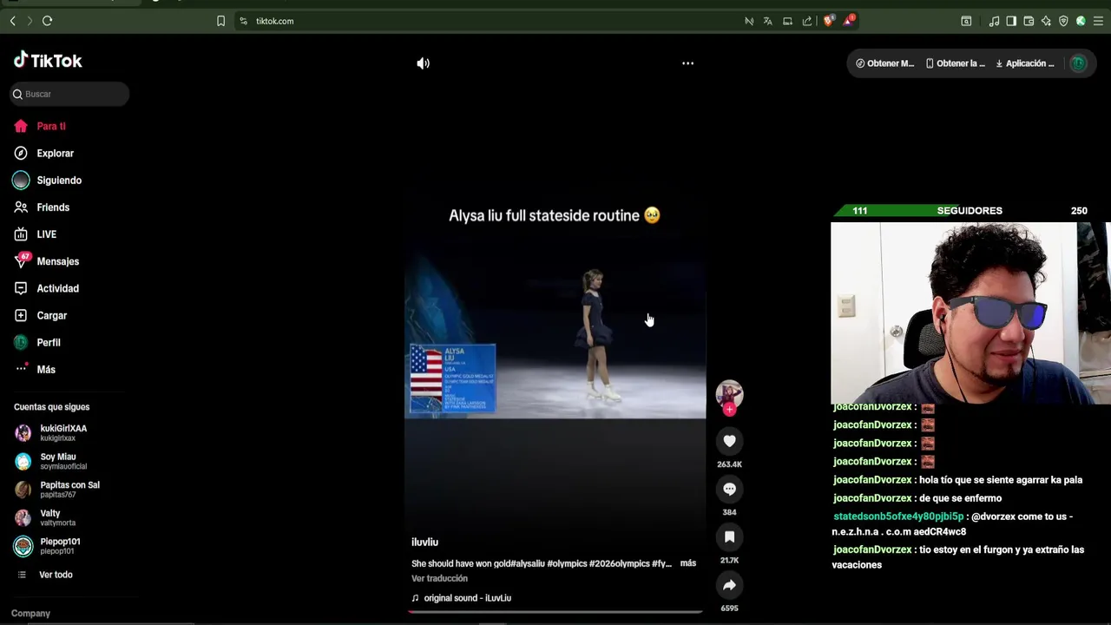Image resolution: width=1111 pixels, height=625 pixels.
Task: Click the Obtener la app button
Action: coord(955,63)
